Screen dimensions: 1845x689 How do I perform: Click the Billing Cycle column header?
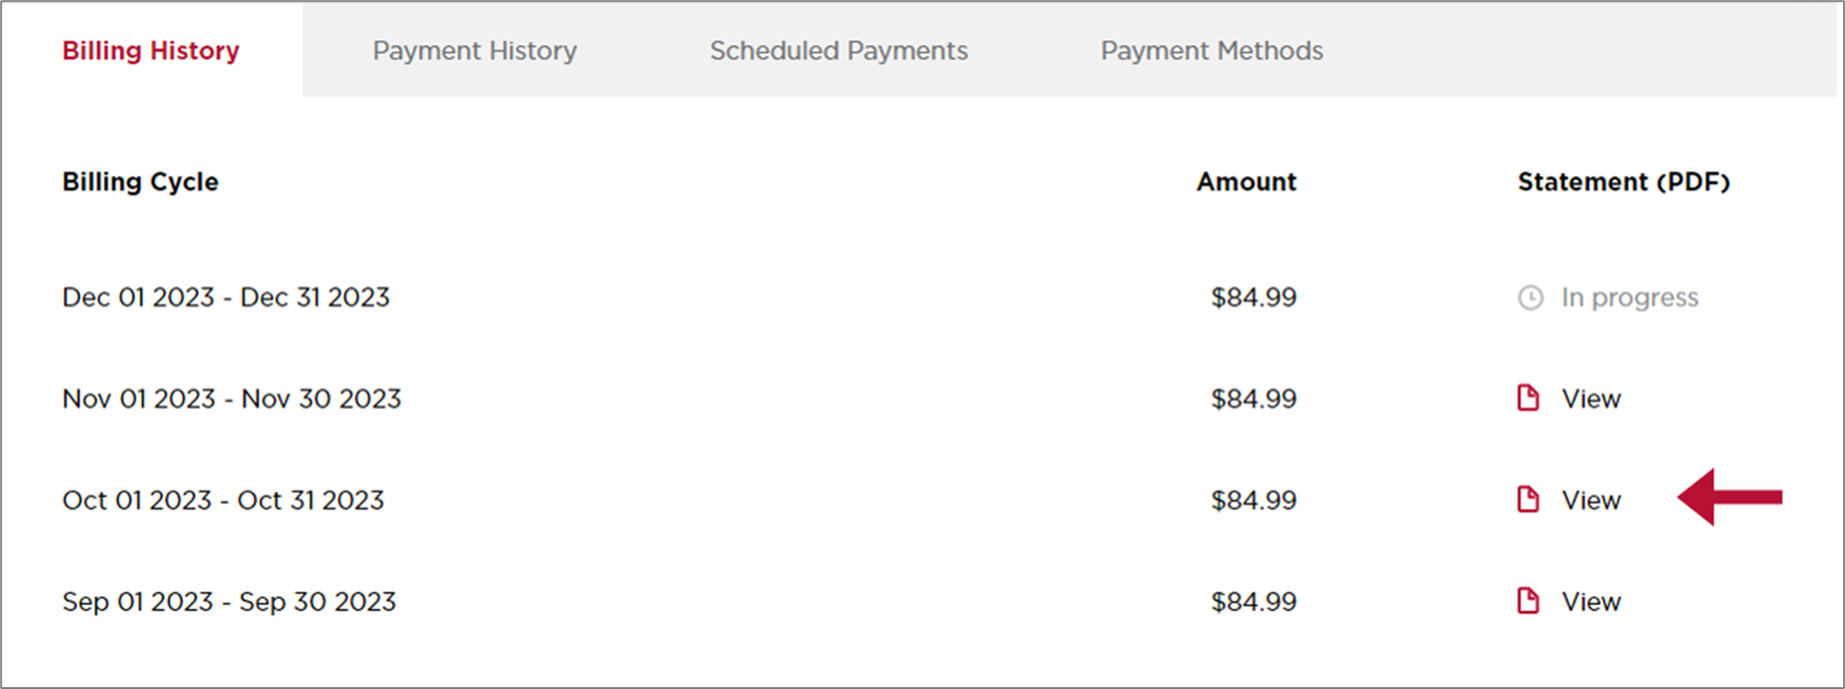click(140, 181)
